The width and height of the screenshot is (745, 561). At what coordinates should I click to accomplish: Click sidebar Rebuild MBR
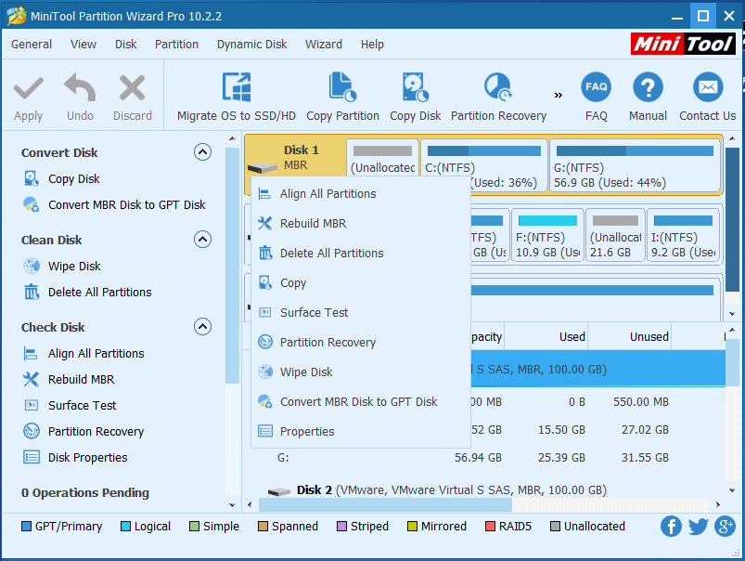[69, 379]
